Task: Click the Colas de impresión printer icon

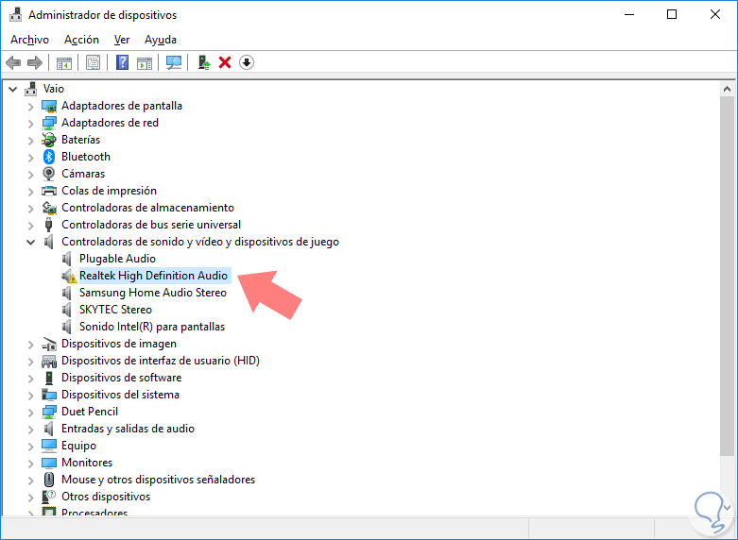Action: pyautogui.click(x=49, y=191)
